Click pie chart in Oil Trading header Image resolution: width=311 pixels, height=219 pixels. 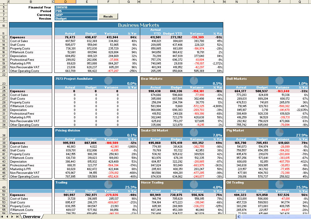coord(279,185)
